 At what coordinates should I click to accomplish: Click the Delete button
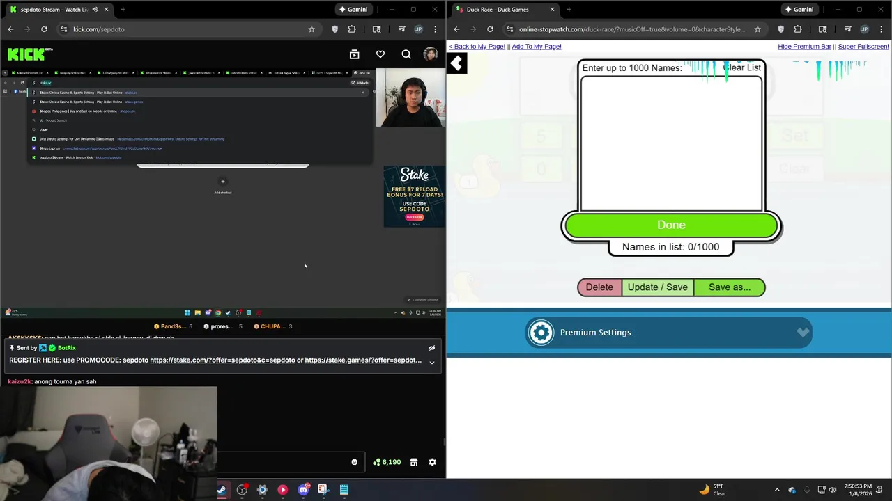[599, 287]
